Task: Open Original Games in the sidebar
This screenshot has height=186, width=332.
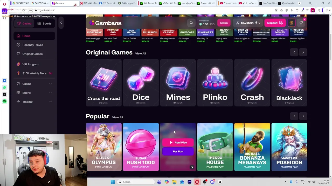Action: [x=34, y=54]
